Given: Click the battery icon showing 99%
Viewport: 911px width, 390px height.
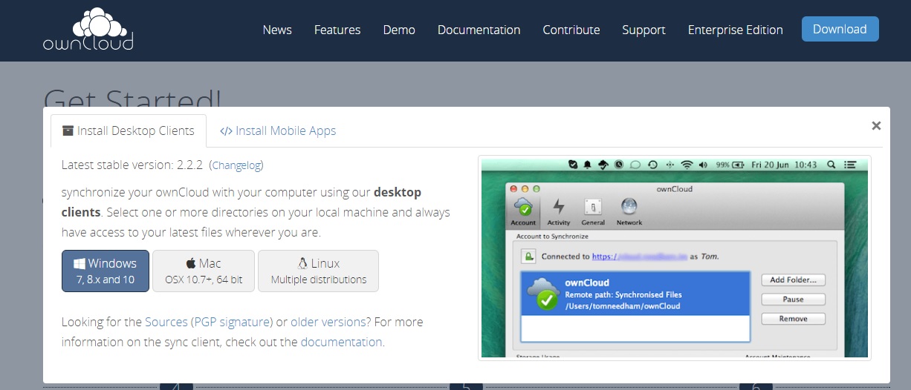Looking at the screenshot, I should [739, 165].
